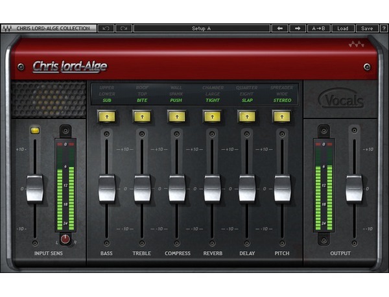Select the SLAP delay mode label

point(247,101)
